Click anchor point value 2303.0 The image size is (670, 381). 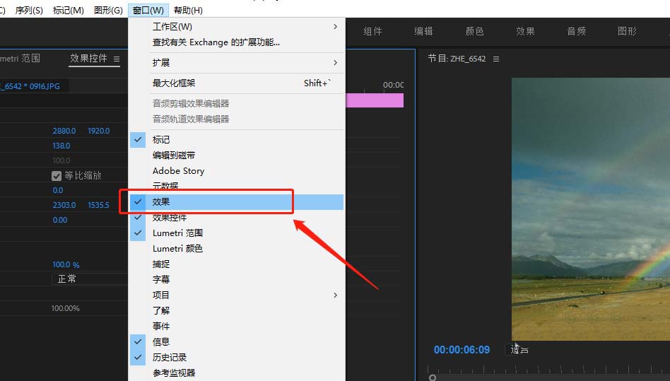click(x=64, y=205)
